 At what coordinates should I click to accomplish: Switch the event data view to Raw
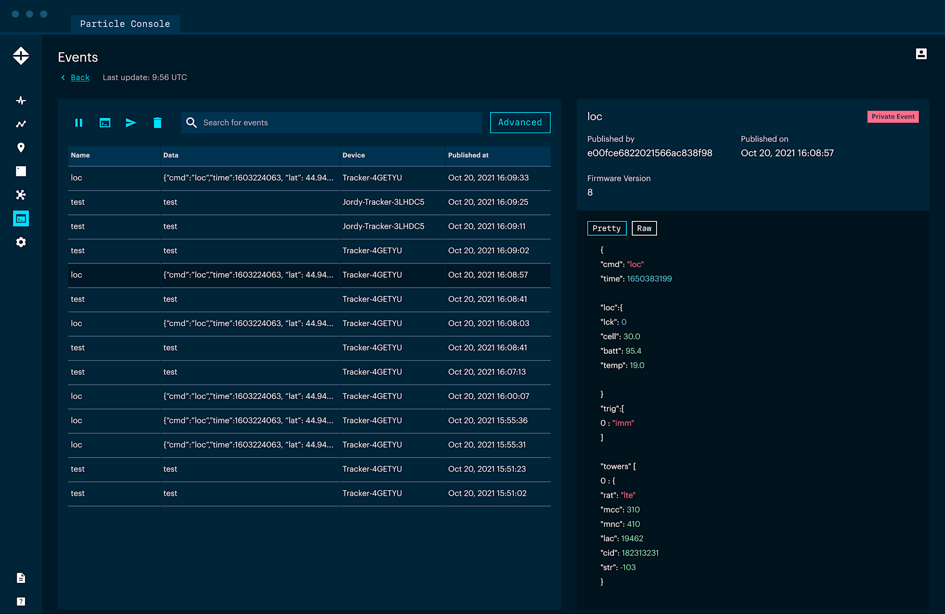[644, 228]
